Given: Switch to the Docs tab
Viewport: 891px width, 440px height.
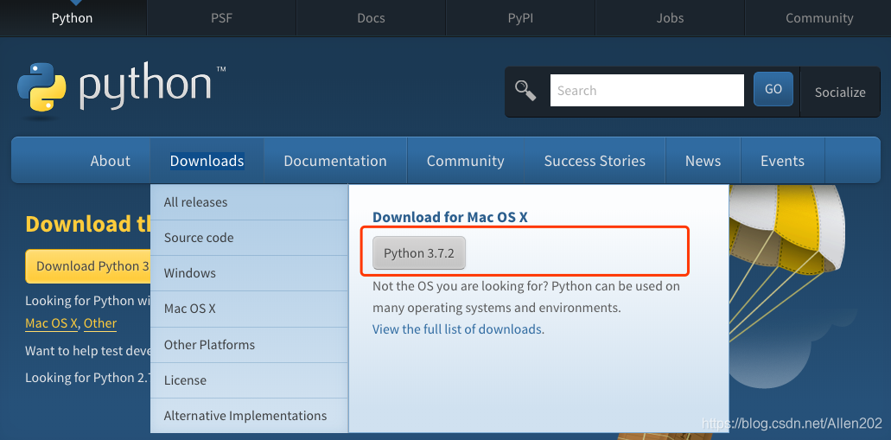Looking at the screenshot, I should (371, 18).
